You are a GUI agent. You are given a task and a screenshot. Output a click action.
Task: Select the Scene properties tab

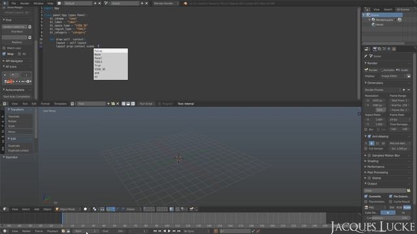coord(384,49)
